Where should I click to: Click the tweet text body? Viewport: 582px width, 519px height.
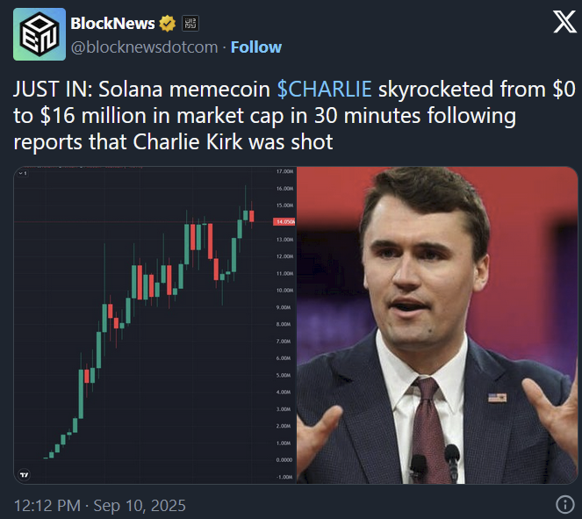[x=263, y=115]
